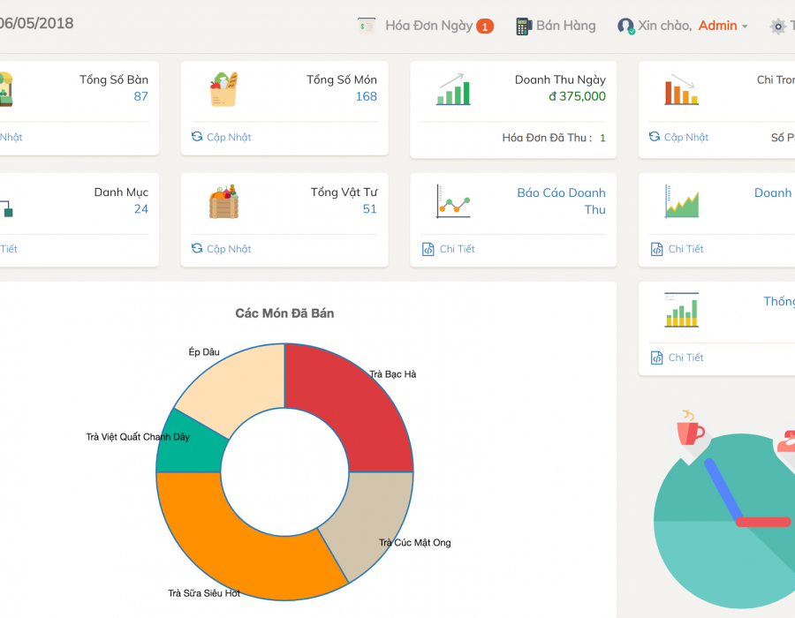Click the vegetable crate Tổng Vật Tư icon
The width and height of the screenshot is (795, 618).
click(223, 201)
